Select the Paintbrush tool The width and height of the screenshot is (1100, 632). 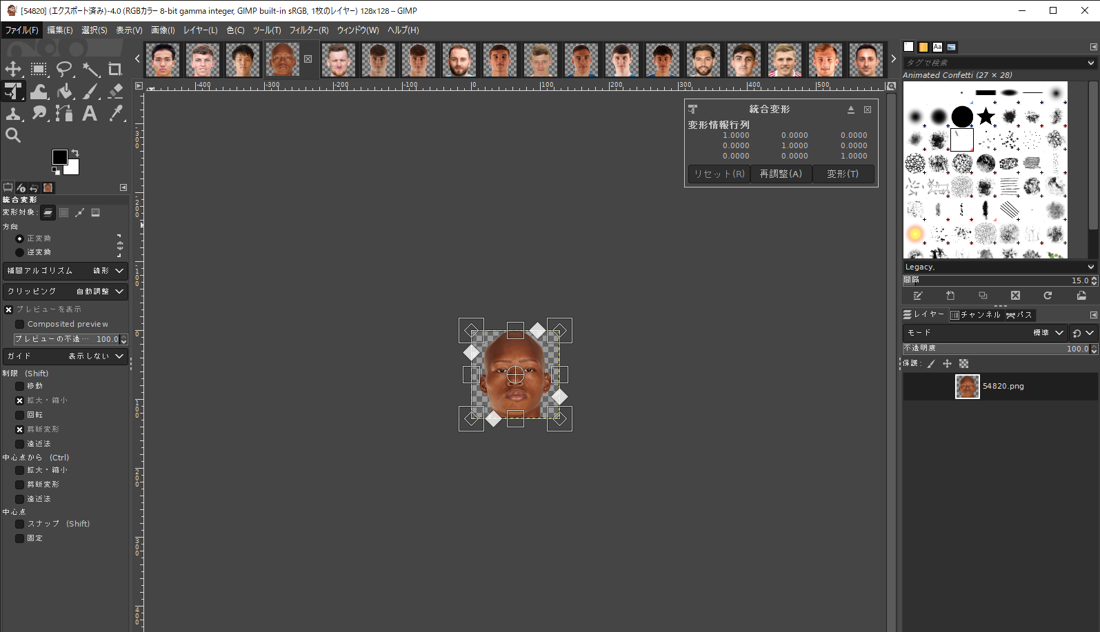click(90, 91)
